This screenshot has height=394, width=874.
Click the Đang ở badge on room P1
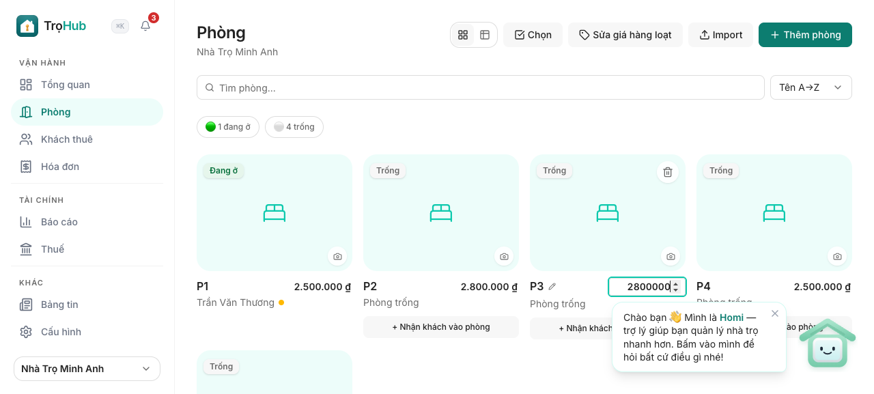[224, 171]
